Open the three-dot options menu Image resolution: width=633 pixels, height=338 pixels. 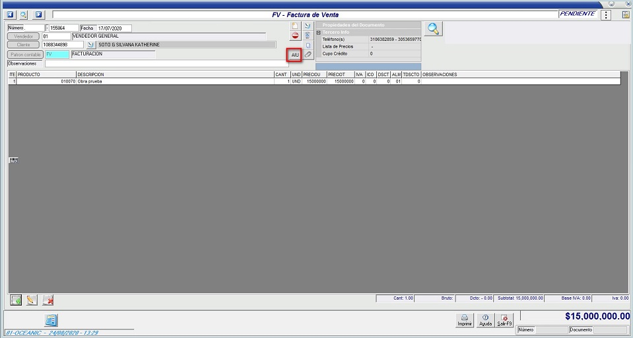(606, 15)
